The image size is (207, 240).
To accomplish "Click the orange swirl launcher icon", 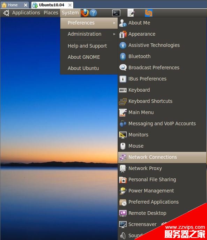I will click(x=149, y=13).
